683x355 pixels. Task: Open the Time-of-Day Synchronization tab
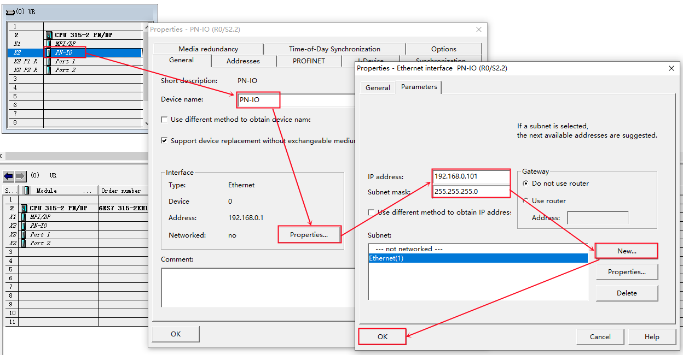(334, 49)
